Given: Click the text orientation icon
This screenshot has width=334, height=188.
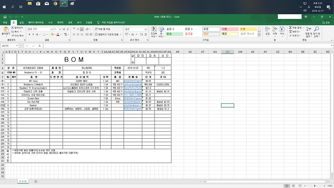Looking at the screenshot, I should click(x=87, y=29).
